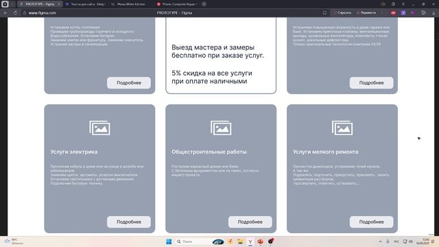Open the image placeholder in Услуги электрика card
This screenshot has height=247, width=439.
tap(99, 128)
